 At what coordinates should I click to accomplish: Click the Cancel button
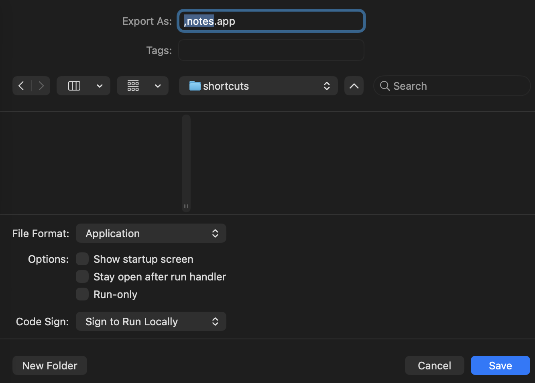pyautogui.click(x=434, y=365)
